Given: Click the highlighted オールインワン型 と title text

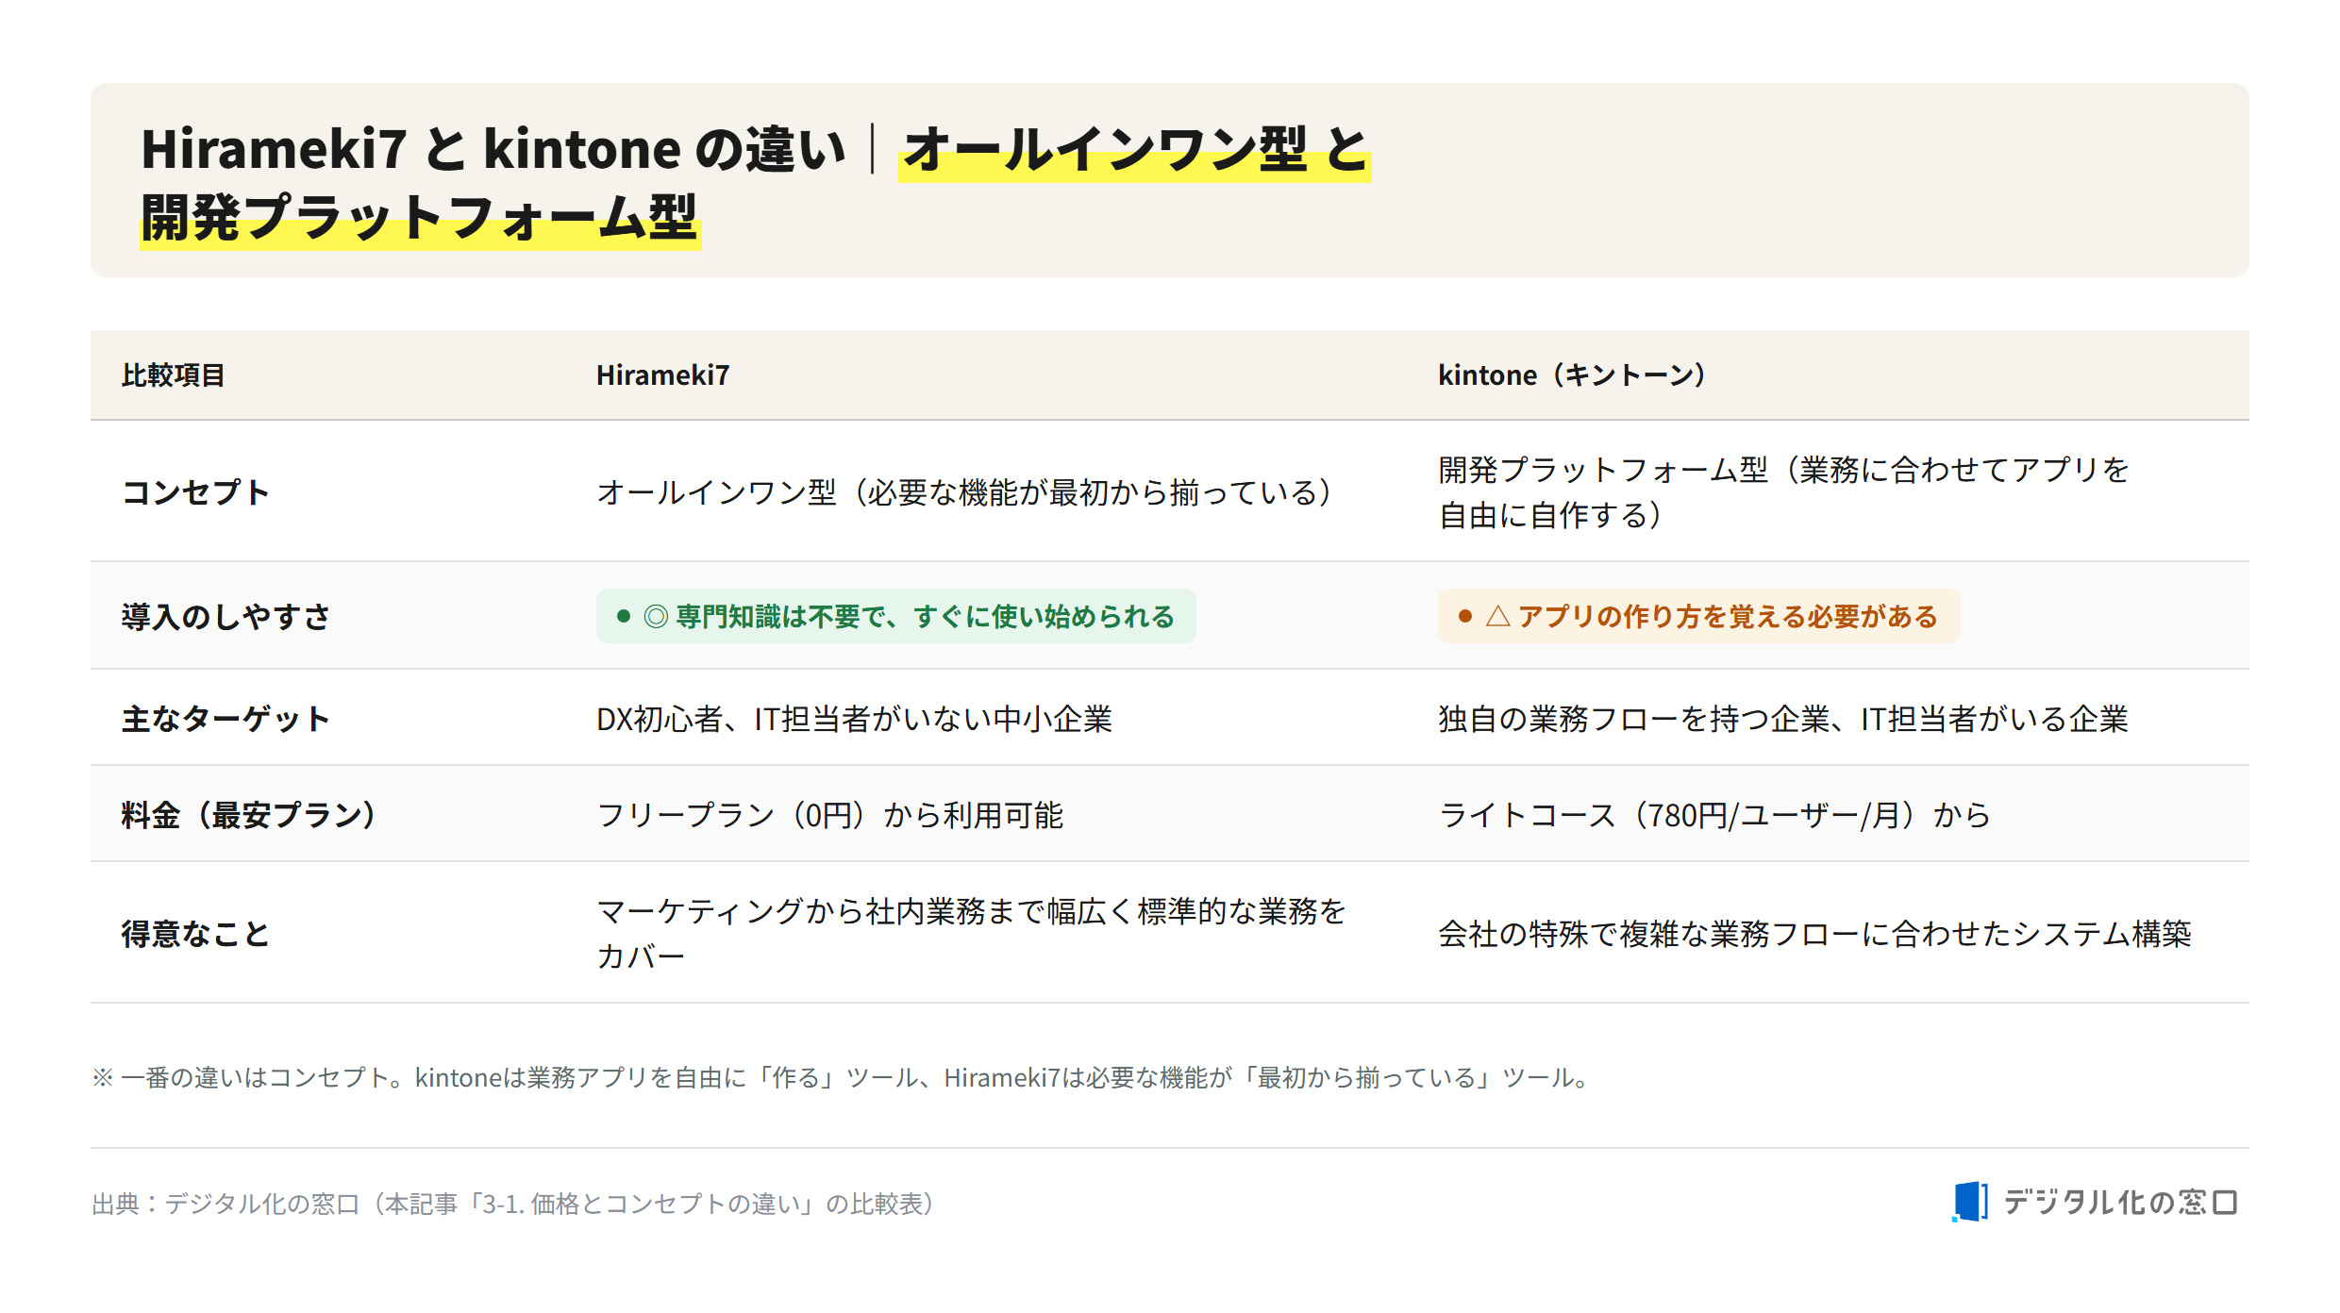Looking at the screenshot, I should (x=1135, y=150).
